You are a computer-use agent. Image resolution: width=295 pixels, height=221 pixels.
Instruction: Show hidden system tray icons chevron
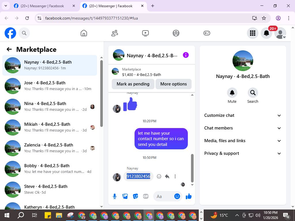[x=237, y=215]
